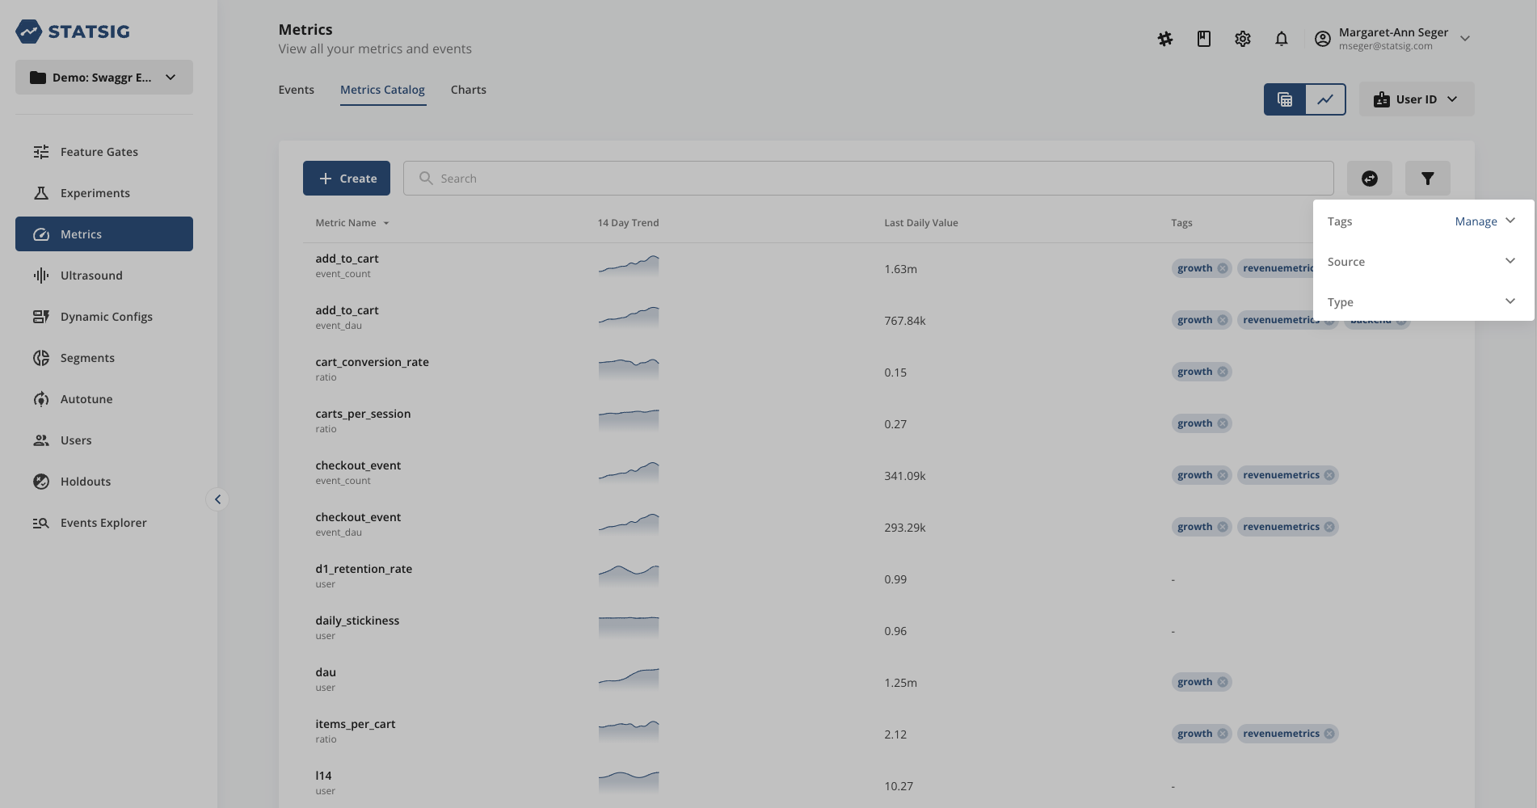Open the Holdouts section
The width and height of the screenshot is (1537, 808).
pos(85,481)
